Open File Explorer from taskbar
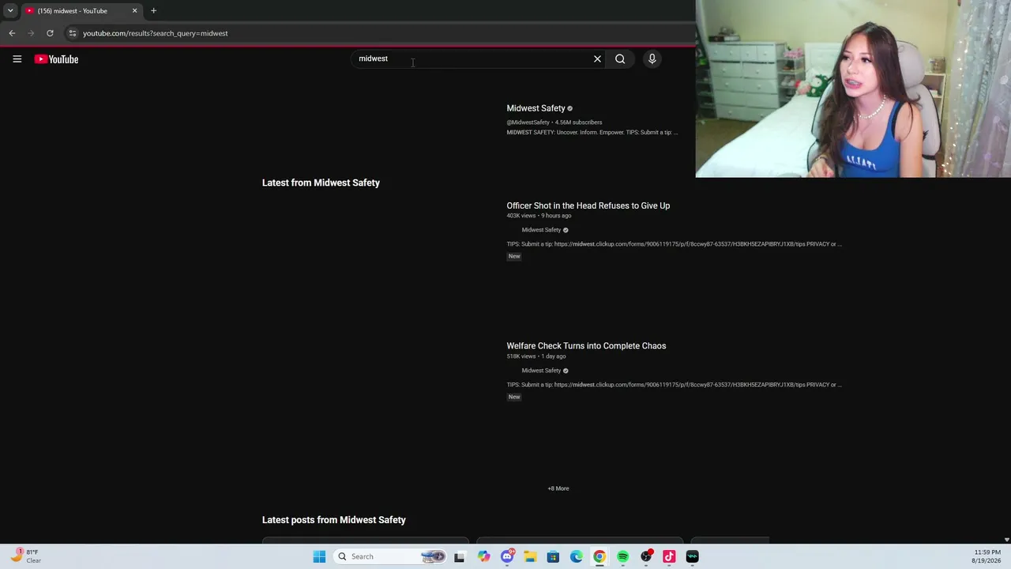1011x569 pixels. (530, 556)
